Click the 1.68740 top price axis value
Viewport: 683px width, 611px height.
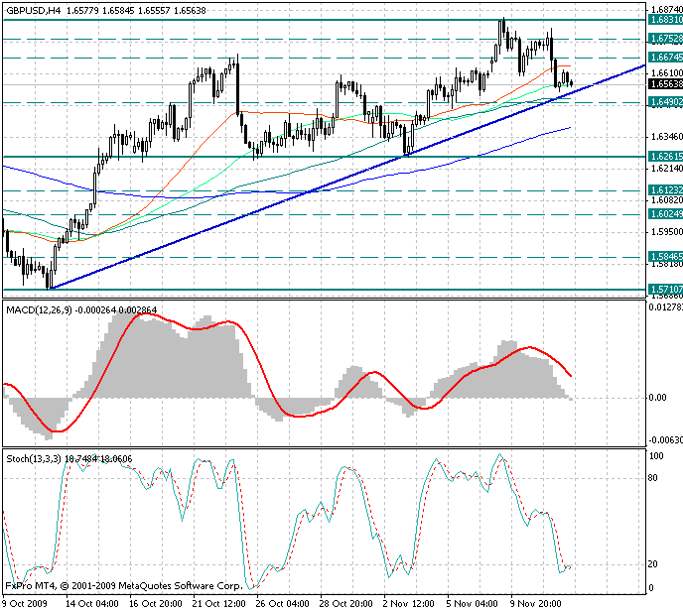click(x=666, y=10)
